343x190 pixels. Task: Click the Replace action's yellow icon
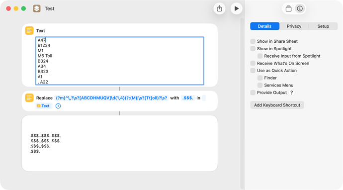tap(29, 98)
